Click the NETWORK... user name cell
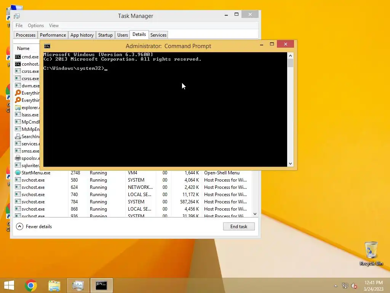This screenshot has height=293, width=390. click(140, 187)
